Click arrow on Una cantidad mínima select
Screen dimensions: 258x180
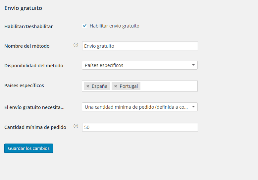tap(193, 107)
